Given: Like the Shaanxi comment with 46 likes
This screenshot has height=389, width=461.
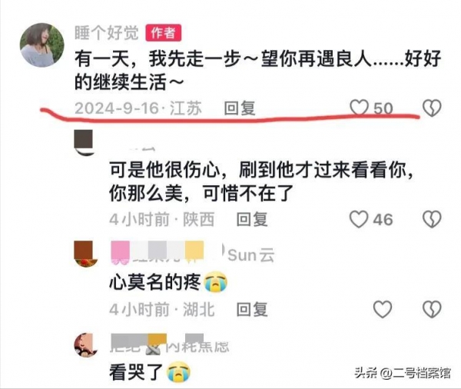Looking at the screenshot, I should pyautogui.click(x=359, y=219).
